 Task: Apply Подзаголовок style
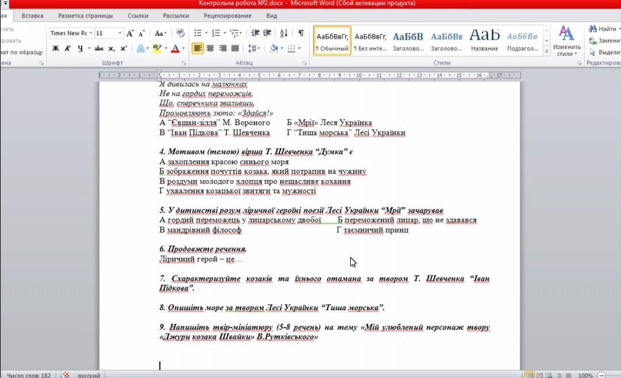tap(522, 40)
